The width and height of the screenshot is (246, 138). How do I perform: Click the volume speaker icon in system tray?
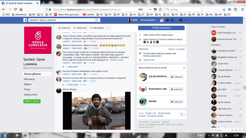pos(226,135)
